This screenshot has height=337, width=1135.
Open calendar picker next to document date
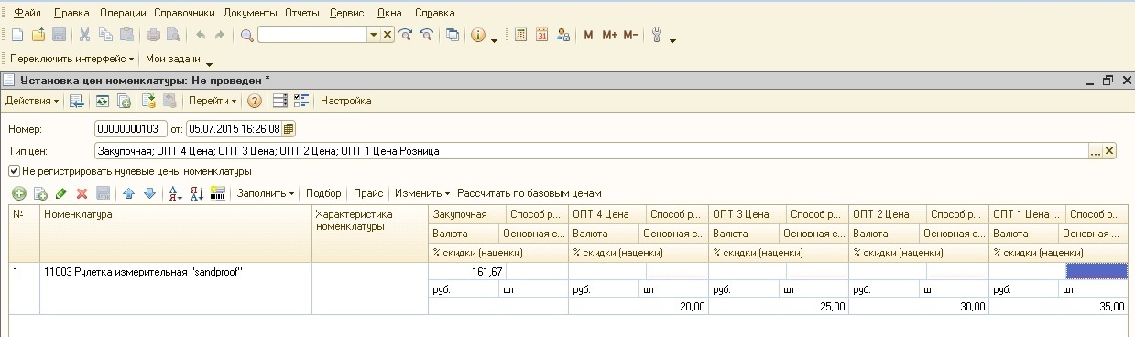(x=289, y=128)
